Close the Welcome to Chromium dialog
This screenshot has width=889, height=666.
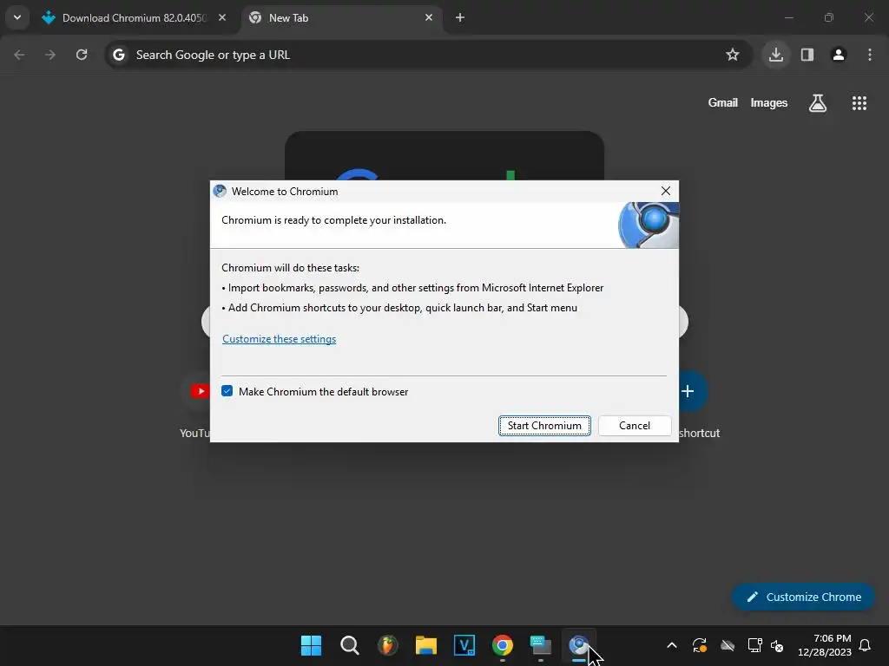point(666,191)
